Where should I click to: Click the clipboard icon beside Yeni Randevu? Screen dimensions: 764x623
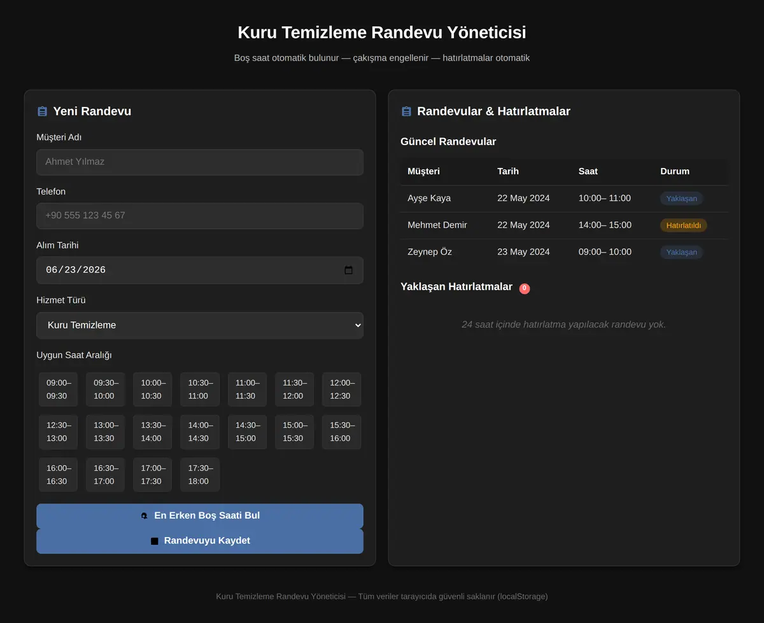tap(43, 111)
